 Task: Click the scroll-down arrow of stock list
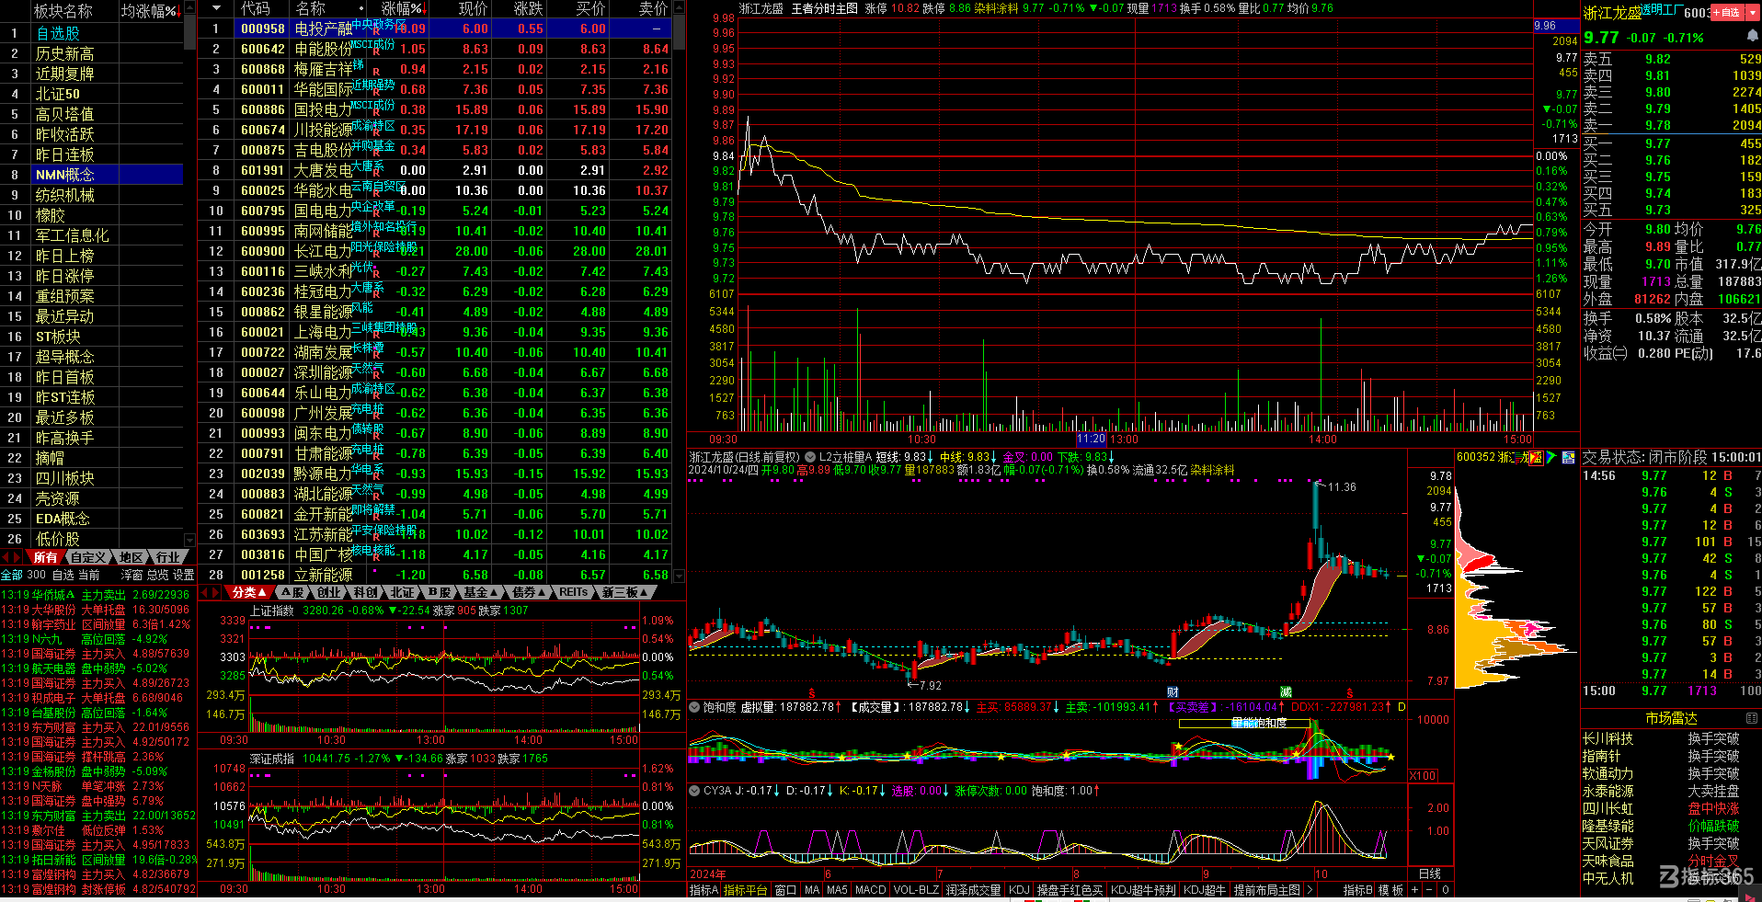click(679, 575)
